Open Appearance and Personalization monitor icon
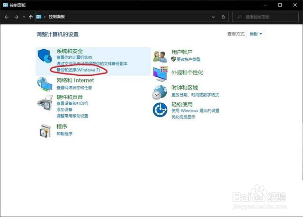Image resolution: width=303 pixels, height=217 pixels. 160,74
